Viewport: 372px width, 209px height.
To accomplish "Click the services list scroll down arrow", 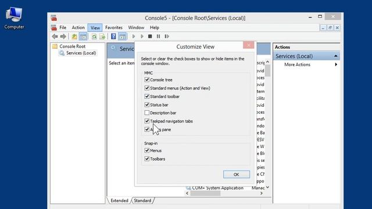I will pos(267,187).
